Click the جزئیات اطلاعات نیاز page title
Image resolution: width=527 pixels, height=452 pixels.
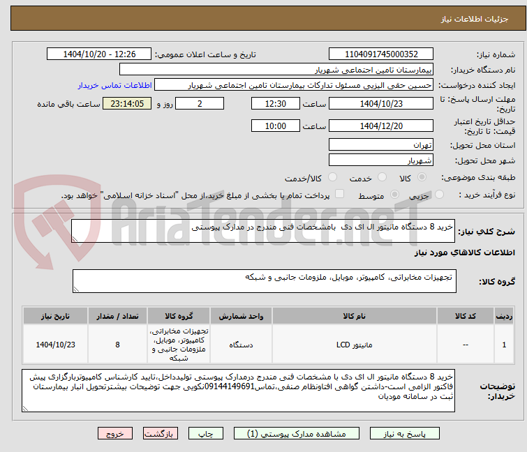pos(475,19)
